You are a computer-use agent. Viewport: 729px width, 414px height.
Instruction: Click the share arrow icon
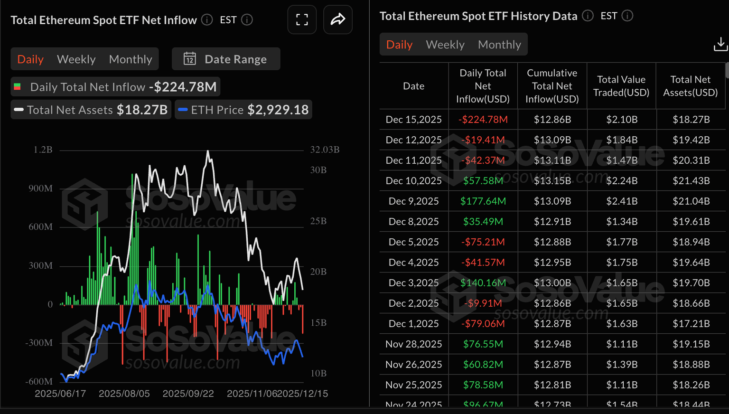(337, 19)
